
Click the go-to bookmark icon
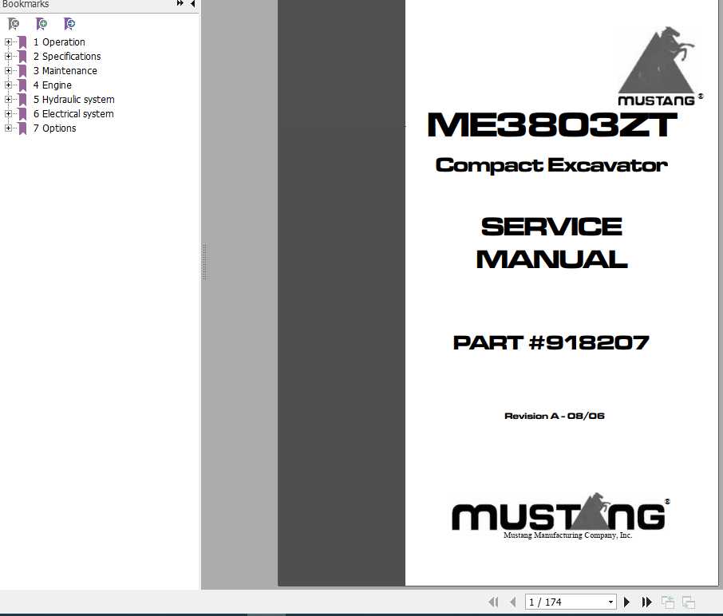(69, 24)
